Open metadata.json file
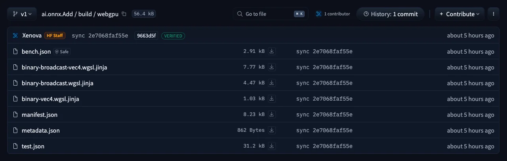Viewport: 507px width, 161px height. (x=41, y=131)
